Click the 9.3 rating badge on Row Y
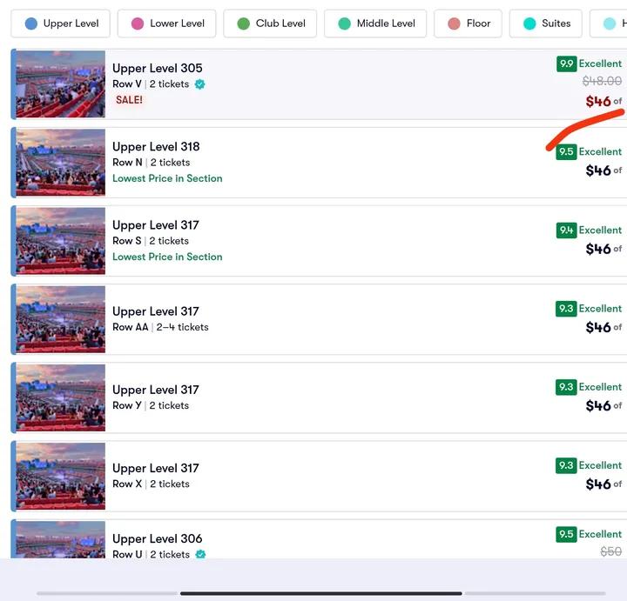This screenshot has height=601, width=627. click(x=566, y=387)
